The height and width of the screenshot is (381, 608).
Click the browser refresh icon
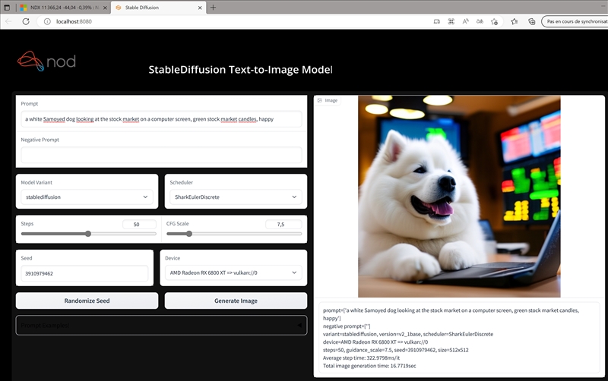click(25, 21)
